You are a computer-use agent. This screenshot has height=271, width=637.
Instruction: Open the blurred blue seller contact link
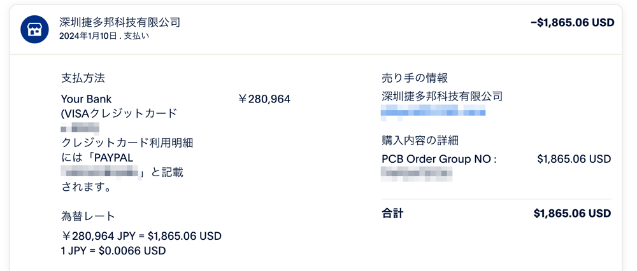click(433, 113)
